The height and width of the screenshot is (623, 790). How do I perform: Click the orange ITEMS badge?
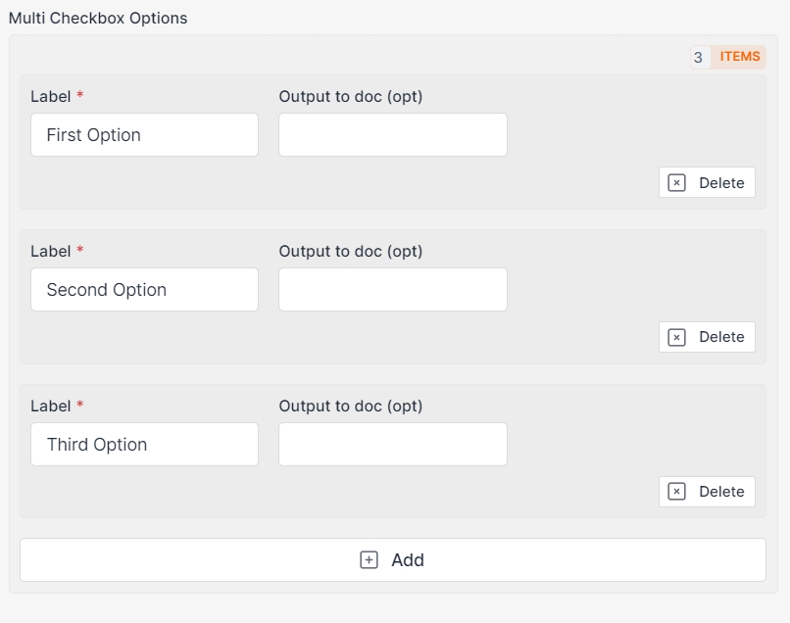pos(739,57)
